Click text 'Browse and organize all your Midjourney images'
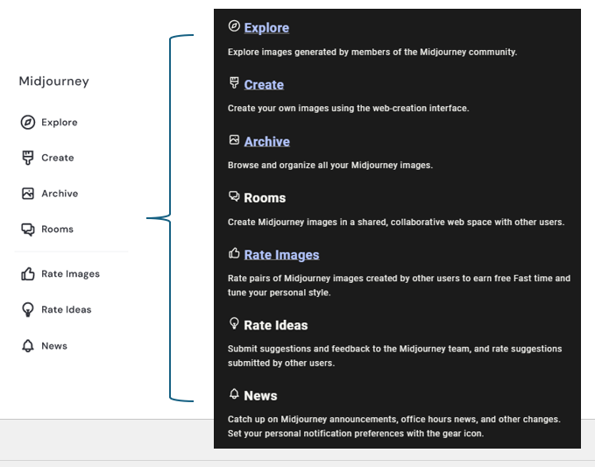 329,166
